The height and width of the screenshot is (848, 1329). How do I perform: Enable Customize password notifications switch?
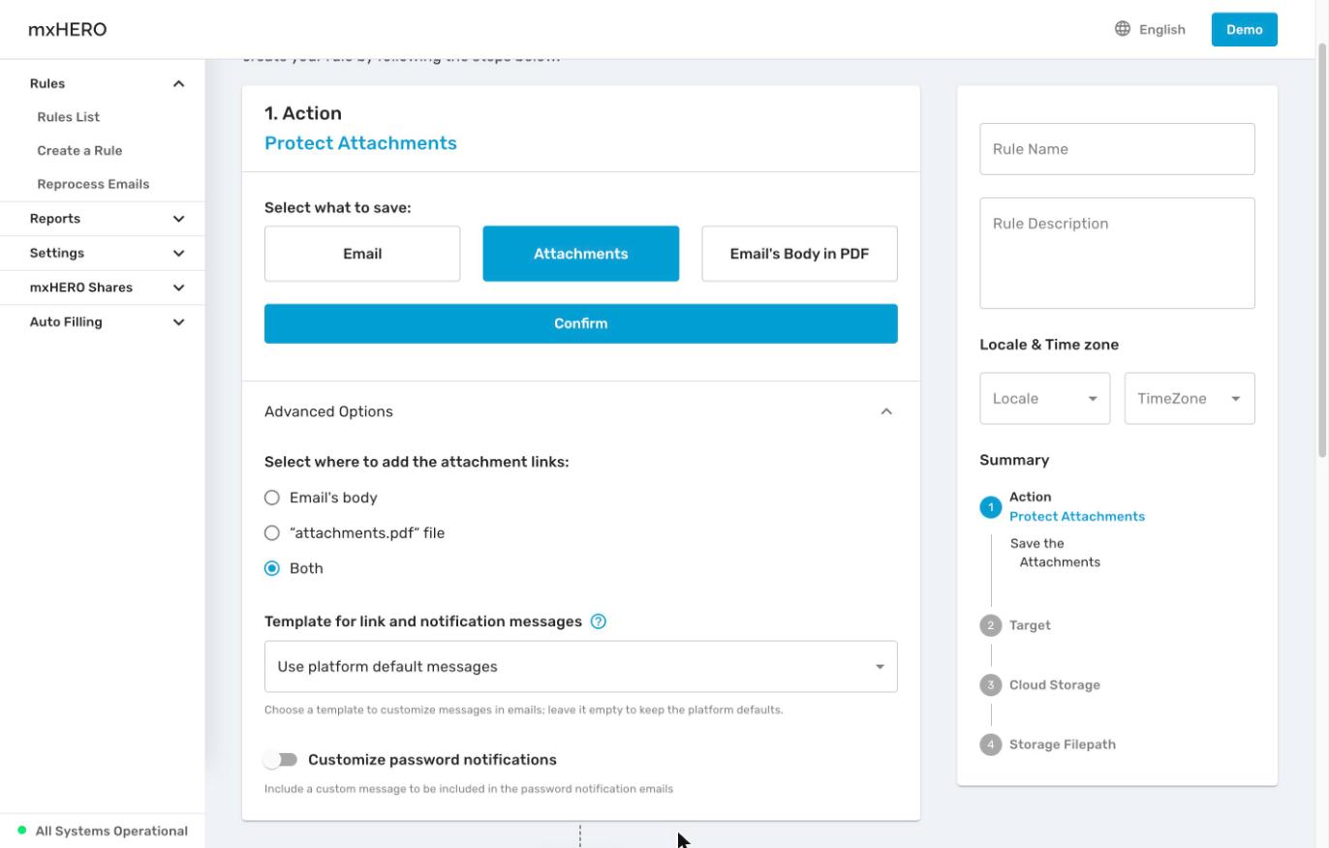(282, 760)
